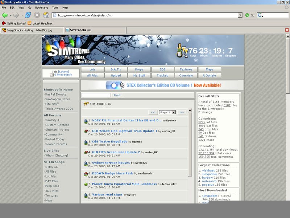Image resolution: width=290 pixels, height=218 pixels.
Task: Go to next page with >> button
Action: pyautogui.click(x=182, y=112)
